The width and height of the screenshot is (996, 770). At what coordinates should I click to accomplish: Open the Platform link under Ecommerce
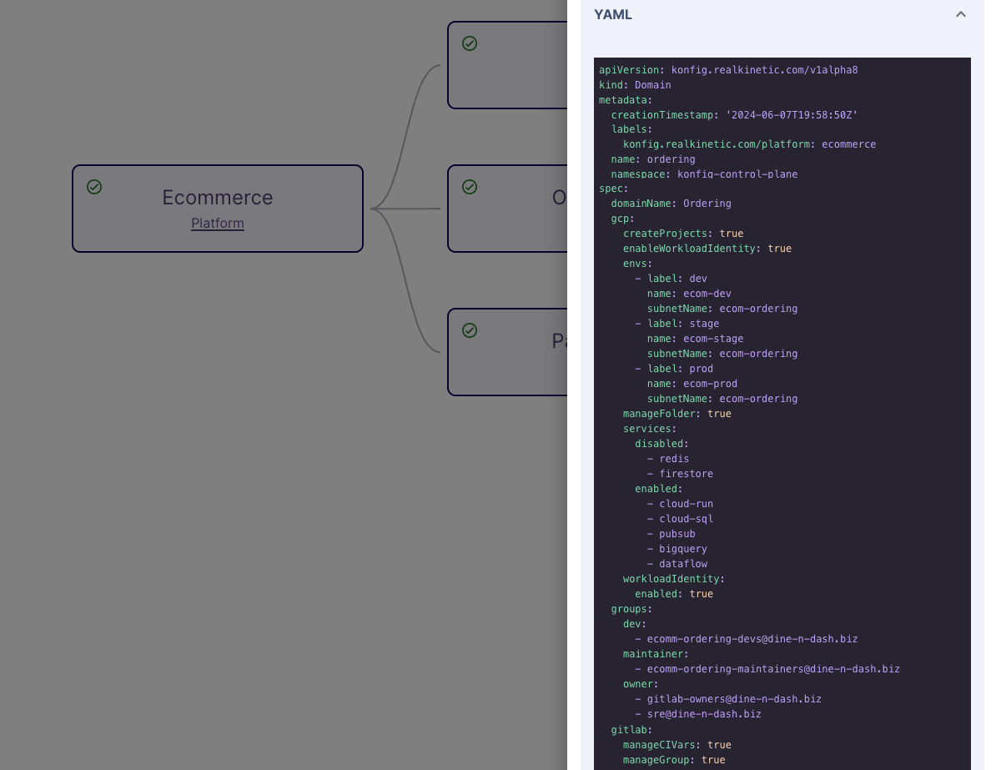point(217,224)
